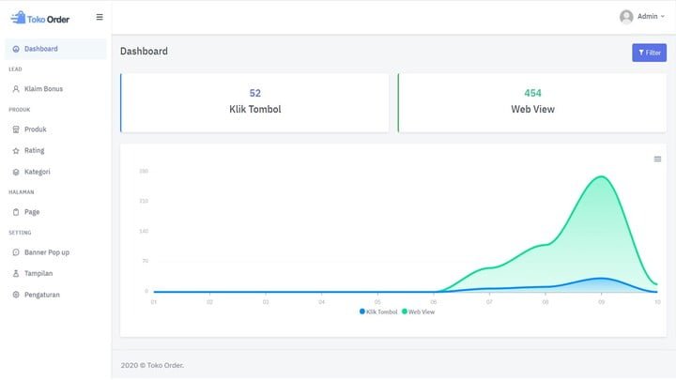Toggle the Klik Tombol series in legend
Screen dimensions: 676x380
pyautogui.click(x=379, y=312)
